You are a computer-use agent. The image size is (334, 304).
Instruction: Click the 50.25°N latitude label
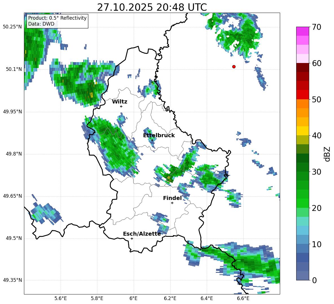click(x=12, y=27)
